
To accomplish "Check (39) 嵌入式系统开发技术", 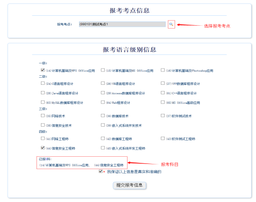I will pyautogui.click(x=103, y=125).
